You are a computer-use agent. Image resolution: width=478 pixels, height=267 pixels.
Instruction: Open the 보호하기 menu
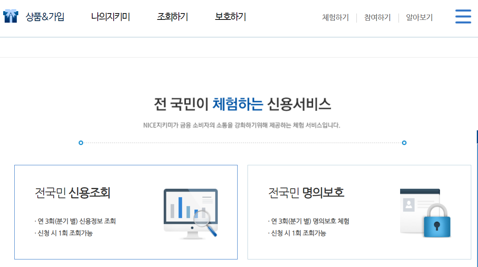click(x=230, y=17)
